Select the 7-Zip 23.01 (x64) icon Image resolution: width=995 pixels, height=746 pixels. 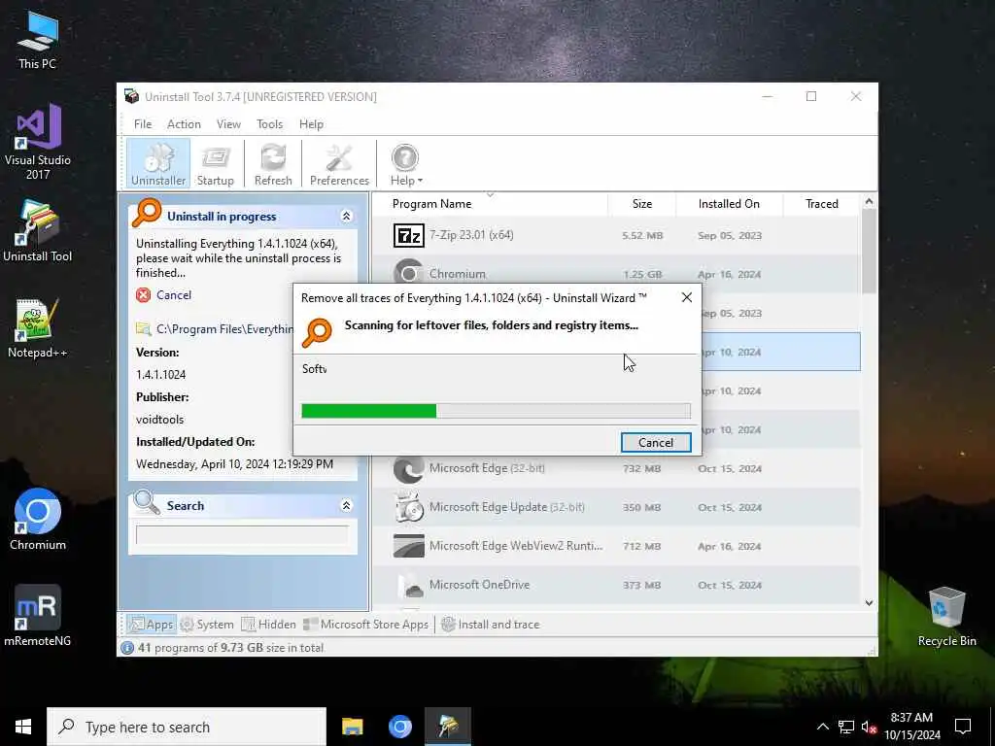tap(409, 235)
